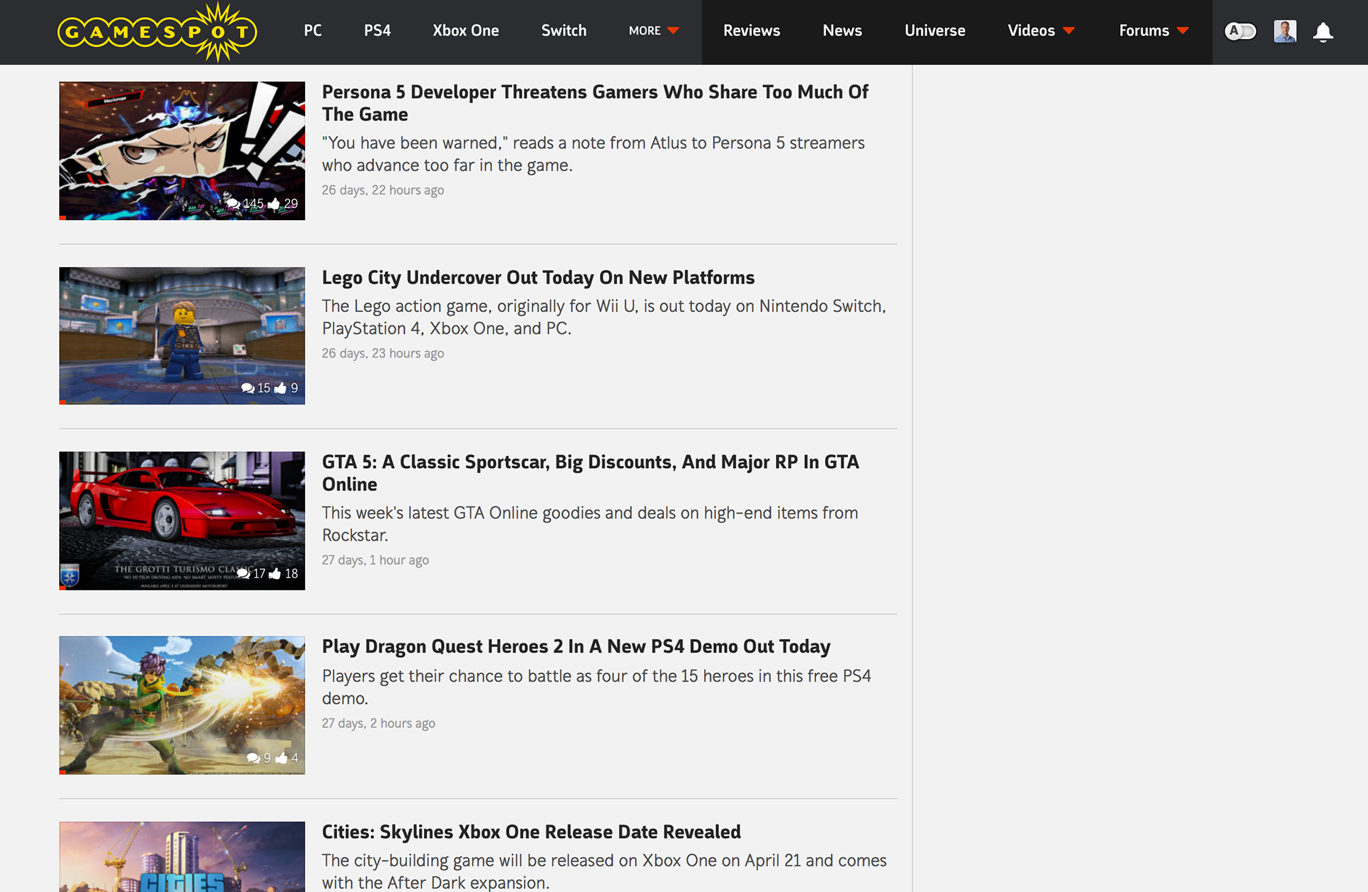
Task: Open the user profile avatar
Action: pyautogui.click(x=1285, y=31)
